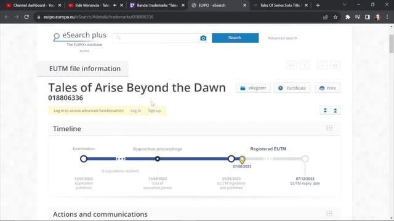Open the eRegister button
The image size is (394, 221).
tap(253, 88)
